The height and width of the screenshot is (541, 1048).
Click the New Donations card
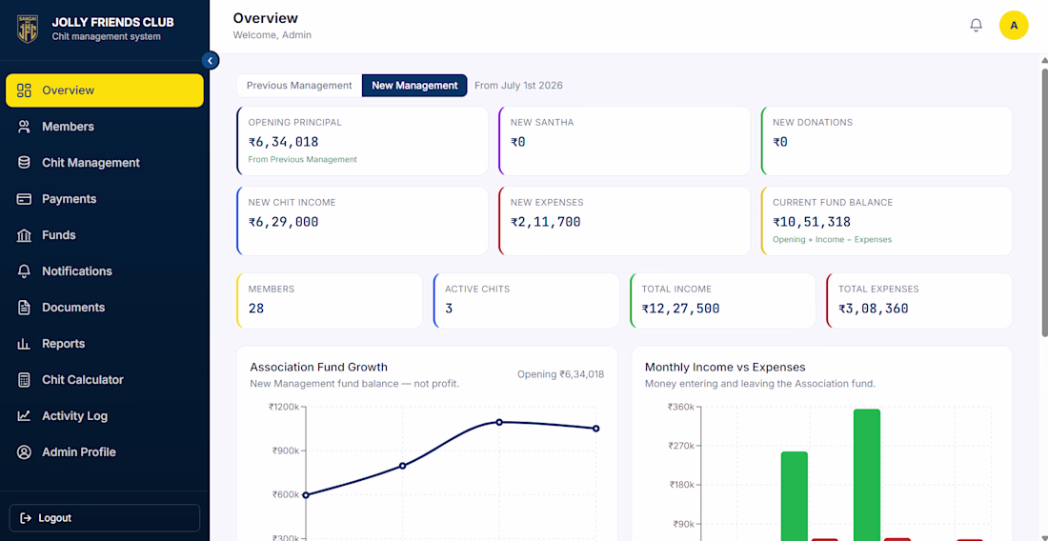[887, 141]
